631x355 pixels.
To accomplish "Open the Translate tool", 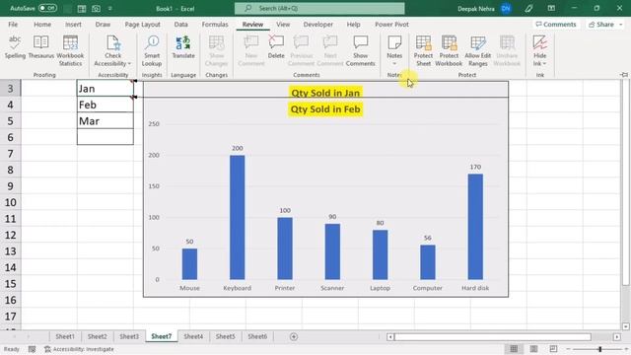I will click(183, 47).
